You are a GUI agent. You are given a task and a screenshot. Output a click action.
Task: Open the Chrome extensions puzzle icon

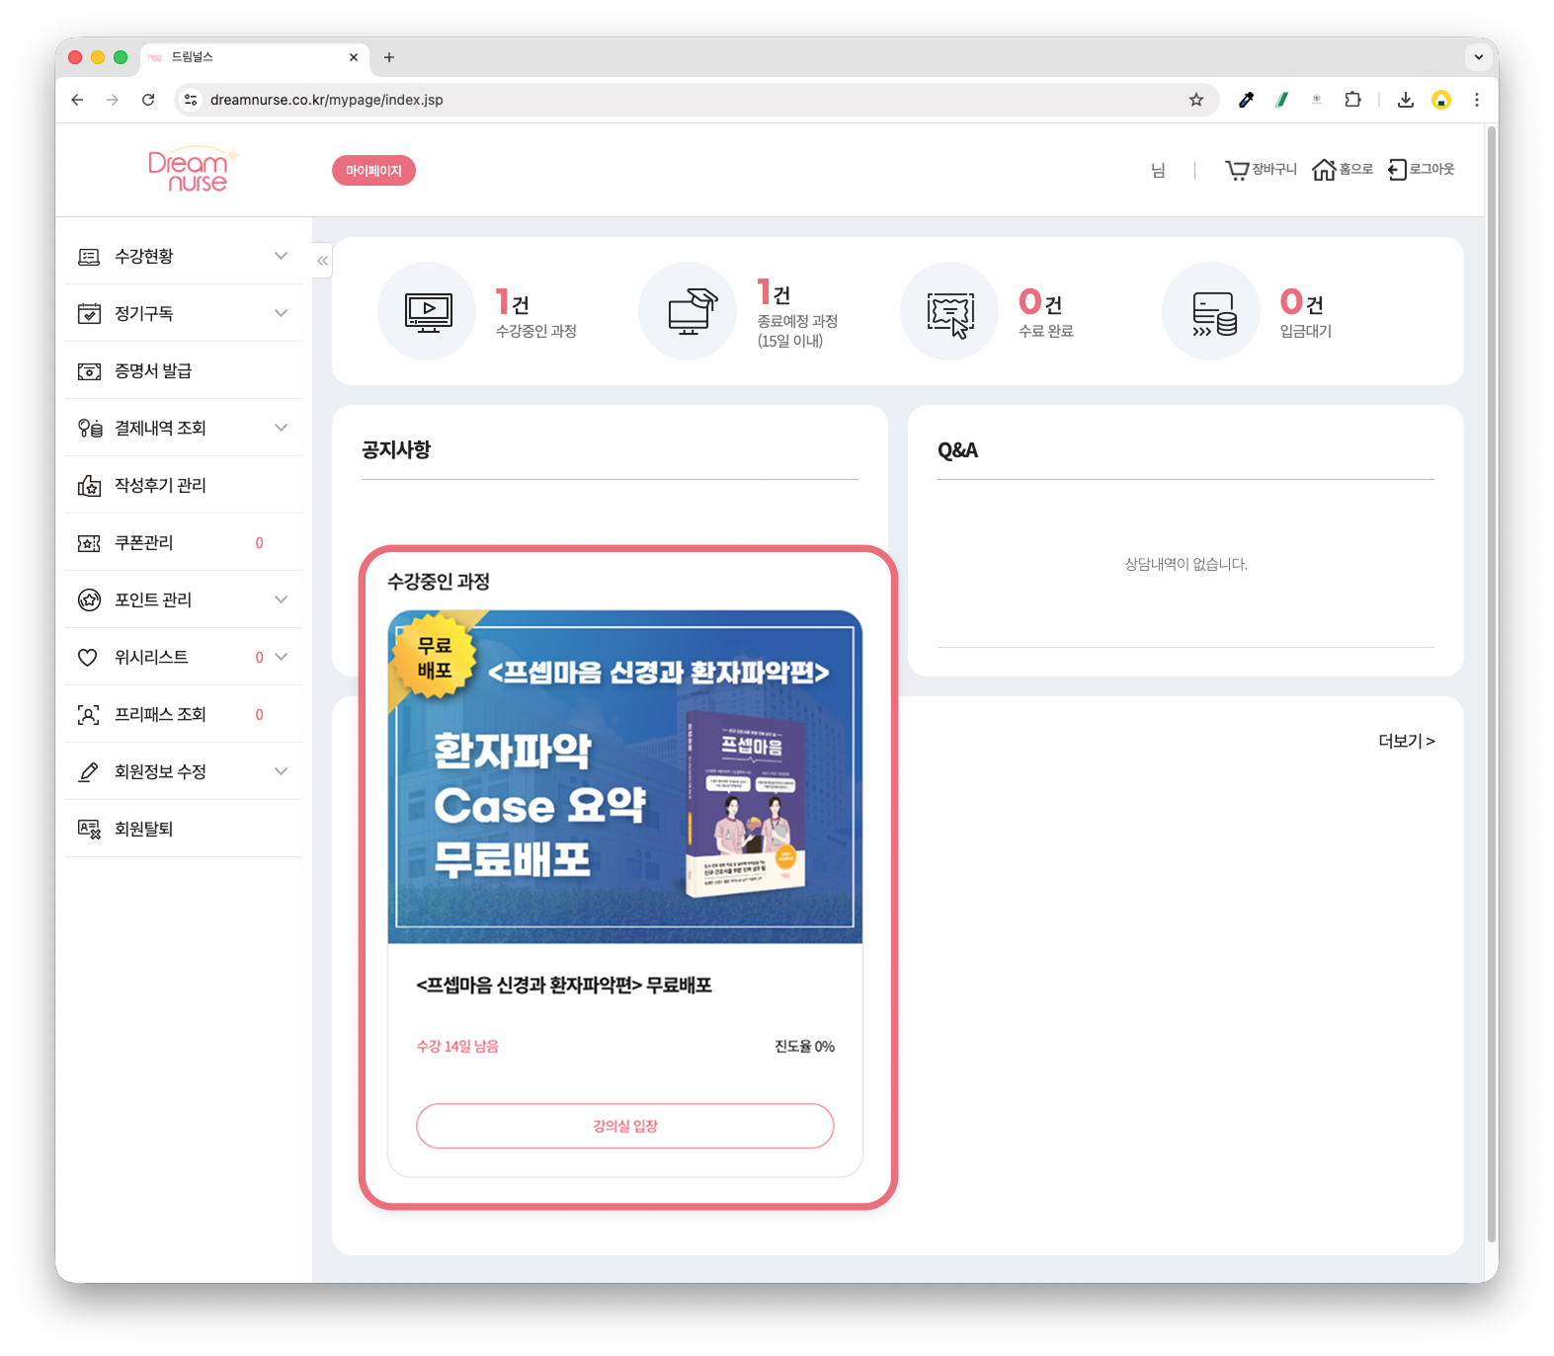click(1353, 100)
